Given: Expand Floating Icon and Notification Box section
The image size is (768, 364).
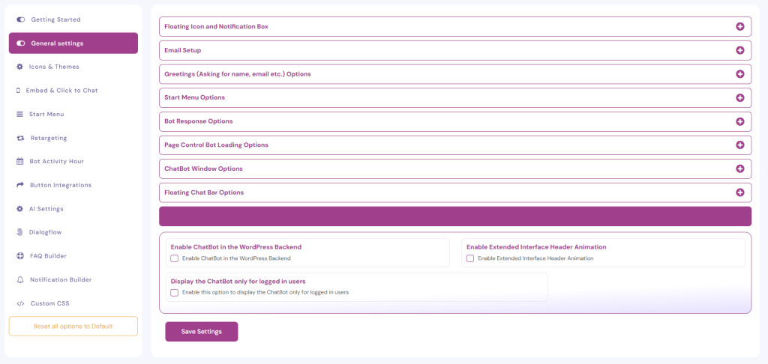Looking at the screenshot, I should (x=739, y=26).
